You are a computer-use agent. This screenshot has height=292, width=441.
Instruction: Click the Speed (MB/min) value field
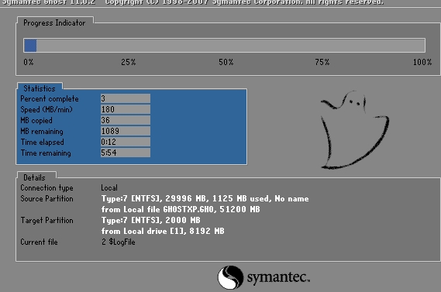click(126, 109)
